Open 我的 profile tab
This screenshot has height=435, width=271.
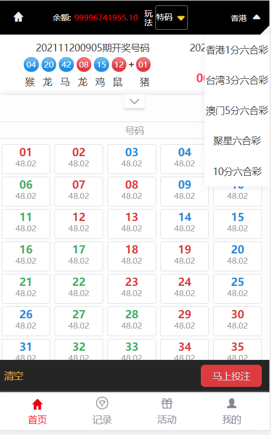232,411
